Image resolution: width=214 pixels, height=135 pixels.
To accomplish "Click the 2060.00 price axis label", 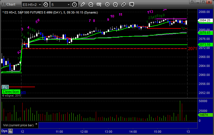I will coord(204,75).
